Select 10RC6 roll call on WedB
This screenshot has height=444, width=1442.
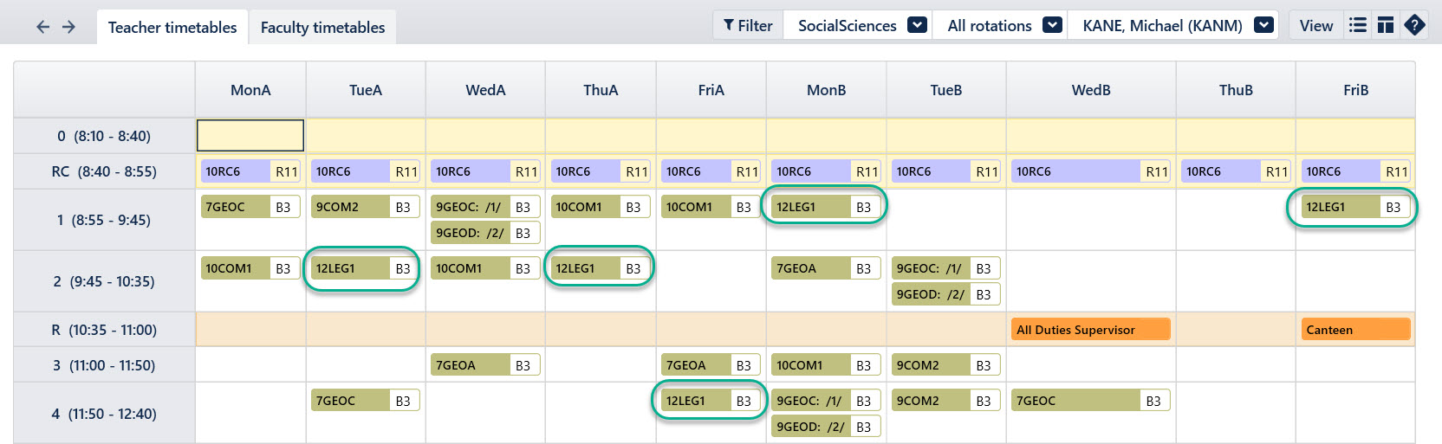pos(1090,171)
